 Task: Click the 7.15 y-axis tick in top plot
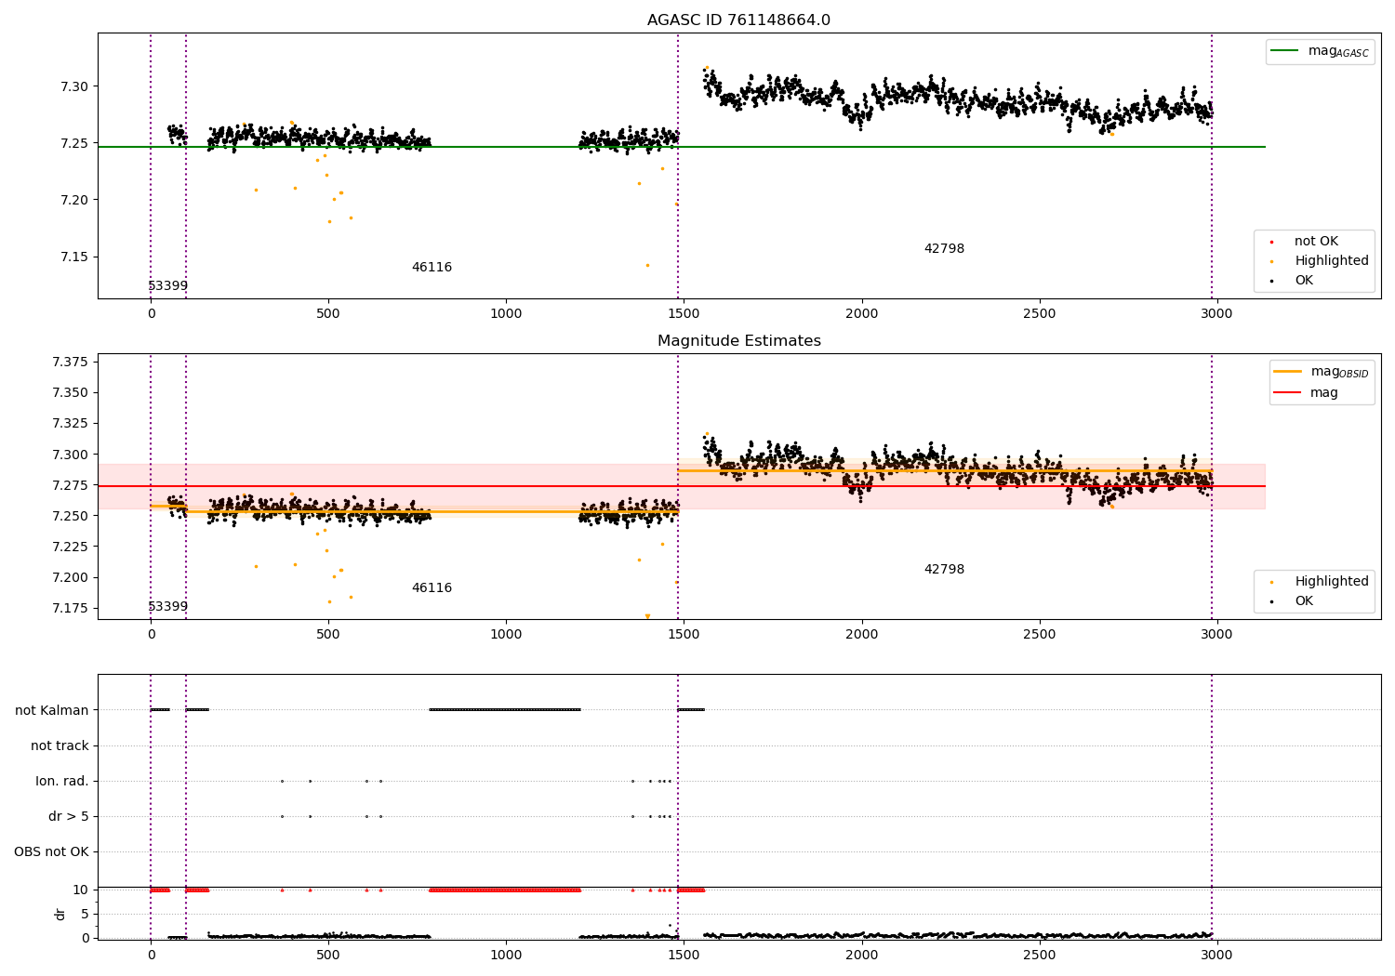(75, 257)
